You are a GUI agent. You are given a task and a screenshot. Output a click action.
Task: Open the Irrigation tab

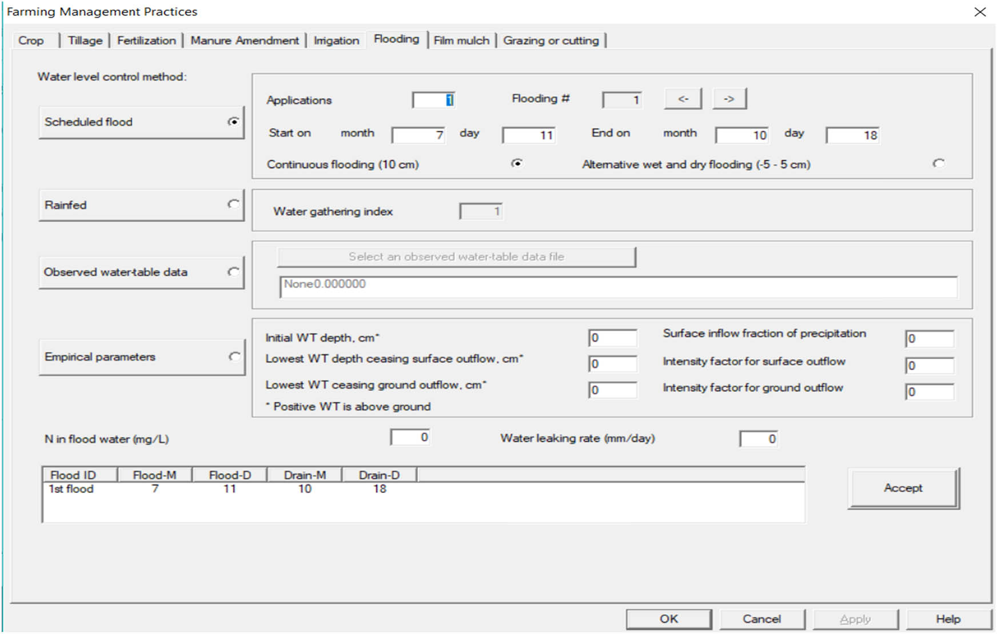click(x=336, y=41)
